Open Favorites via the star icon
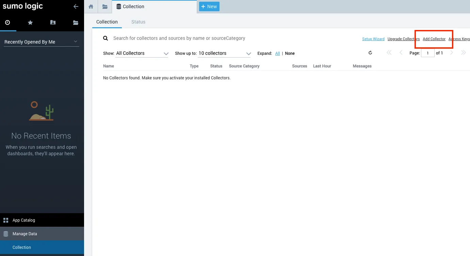The height and width of the screenshot is (256, 470). point(30,22)
